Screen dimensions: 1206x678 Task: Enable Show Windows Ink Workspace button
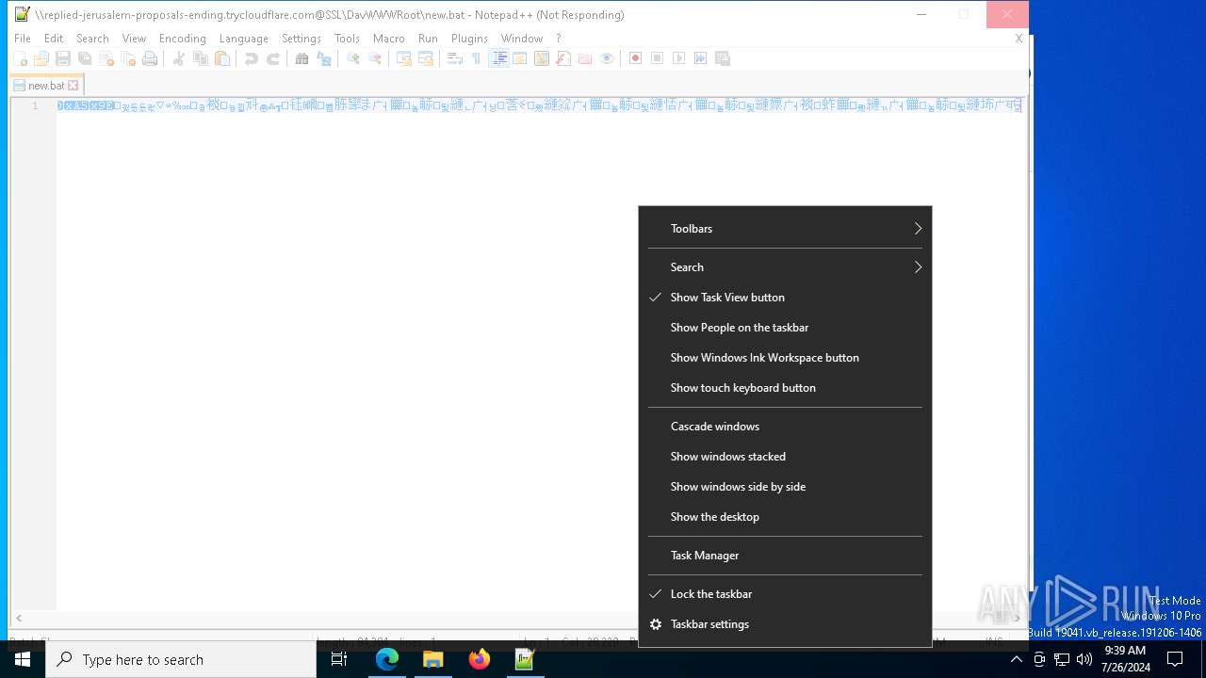[785, 358]
